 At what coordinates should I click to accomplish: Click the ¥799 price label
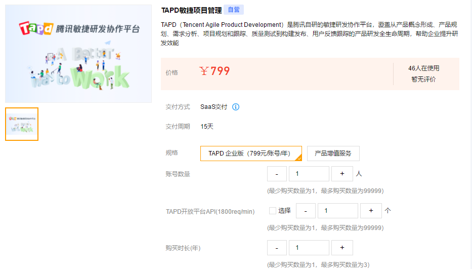pos(215,71)
